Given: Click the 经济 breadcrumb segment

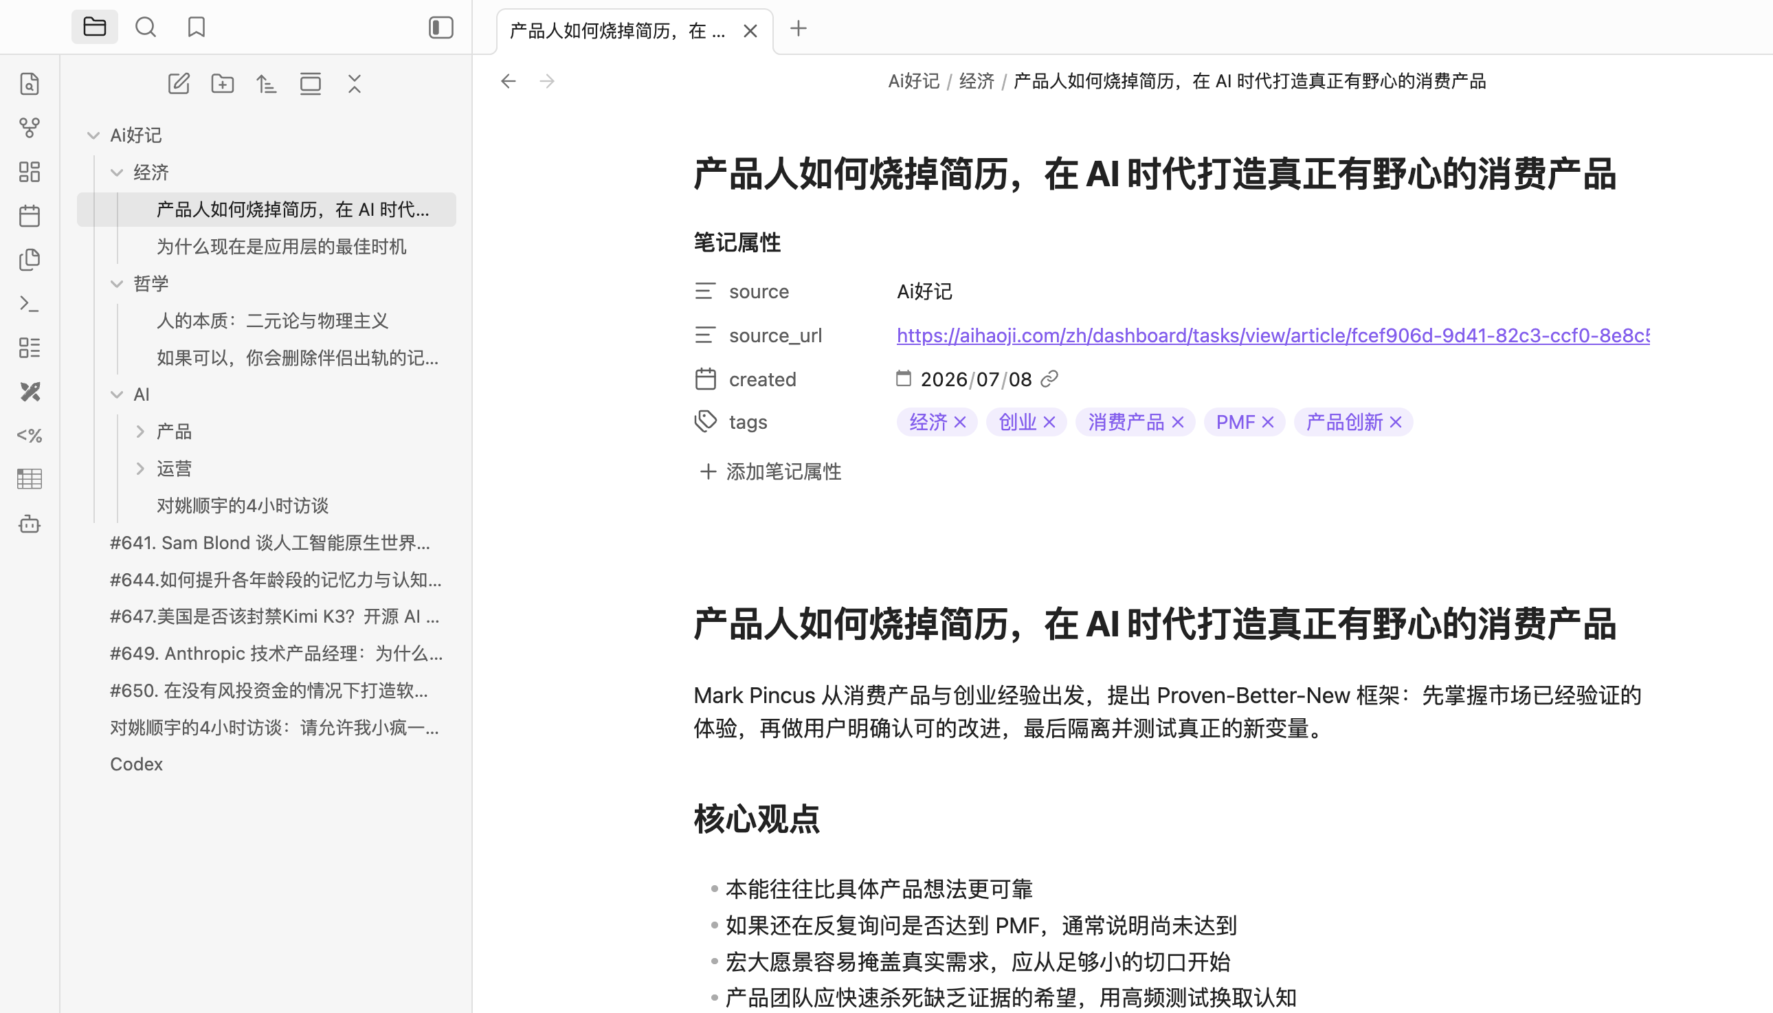Looking at the screenshot, I should [x=977, y=81].
